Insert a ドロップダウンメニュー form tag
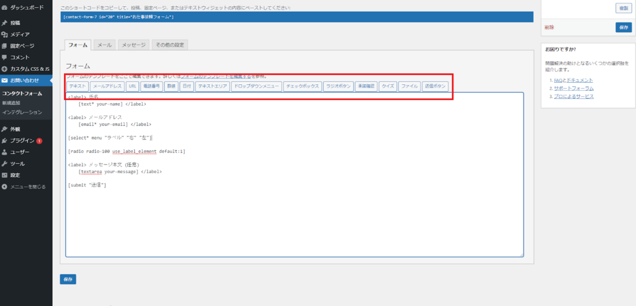 257,86
